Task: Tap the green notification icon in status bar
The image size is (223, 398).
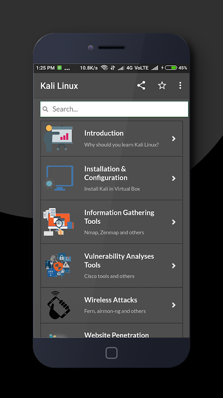Action: pyautogui.click(x=59, y=68)
